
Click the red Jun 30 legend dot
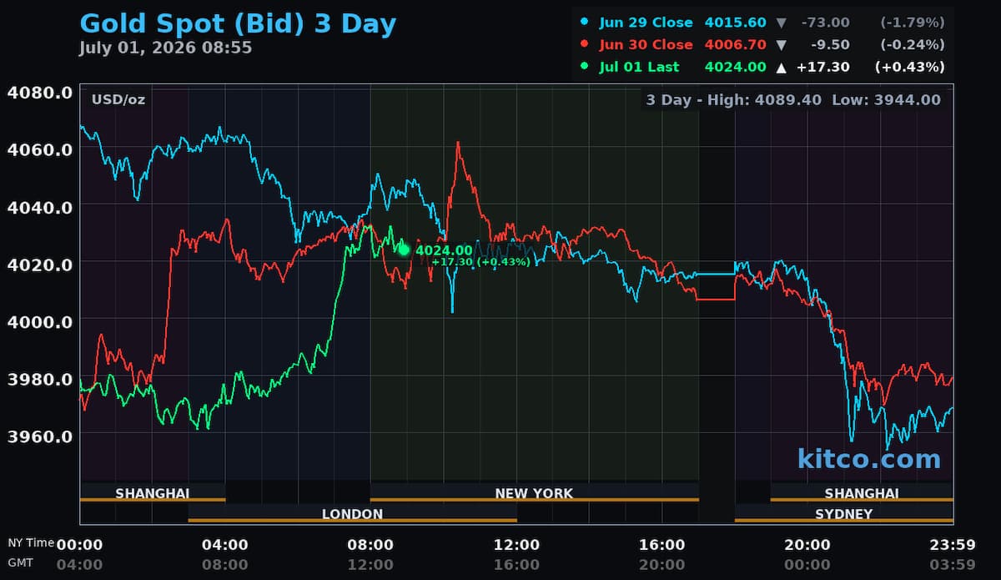tap(584, 44)
